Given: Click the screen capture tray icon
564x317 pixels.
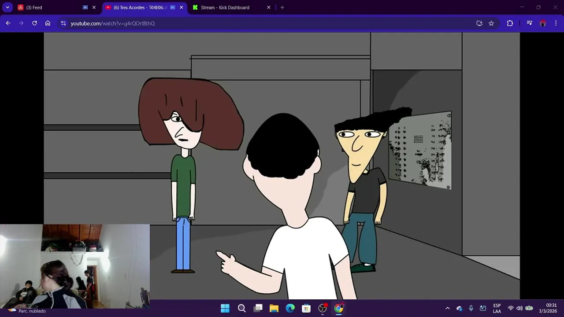Looking at the screenshot, I should click(483, 308).
